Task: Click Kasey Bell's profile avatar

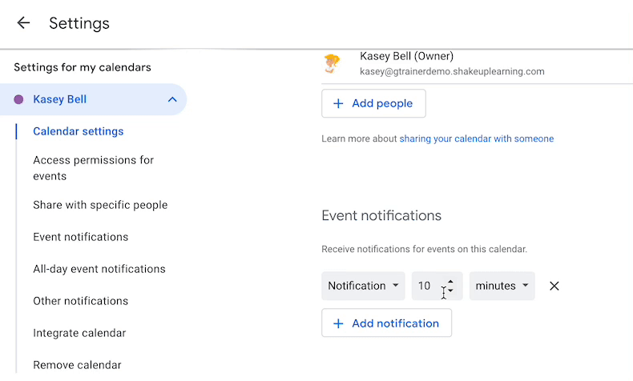Action: (333, 63)
